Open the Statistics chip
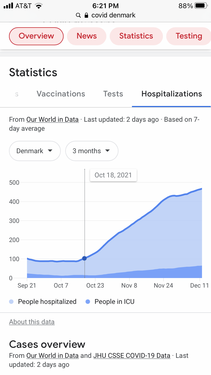 click(136, 36)
